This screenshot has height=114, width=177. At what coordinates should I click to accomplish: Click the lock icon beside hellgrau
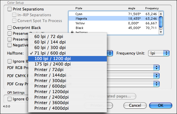[72, 32]
